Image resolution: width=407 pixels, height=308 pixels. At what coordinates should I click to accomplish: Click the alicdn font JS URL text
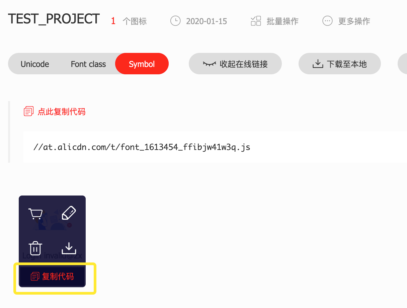(x=142, y=147)
